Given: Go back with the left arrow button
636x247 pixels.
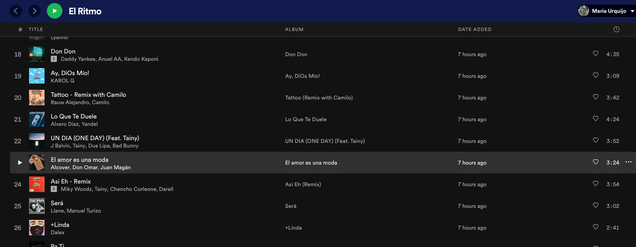Looking at the screenshot, I should pos(16,11).
